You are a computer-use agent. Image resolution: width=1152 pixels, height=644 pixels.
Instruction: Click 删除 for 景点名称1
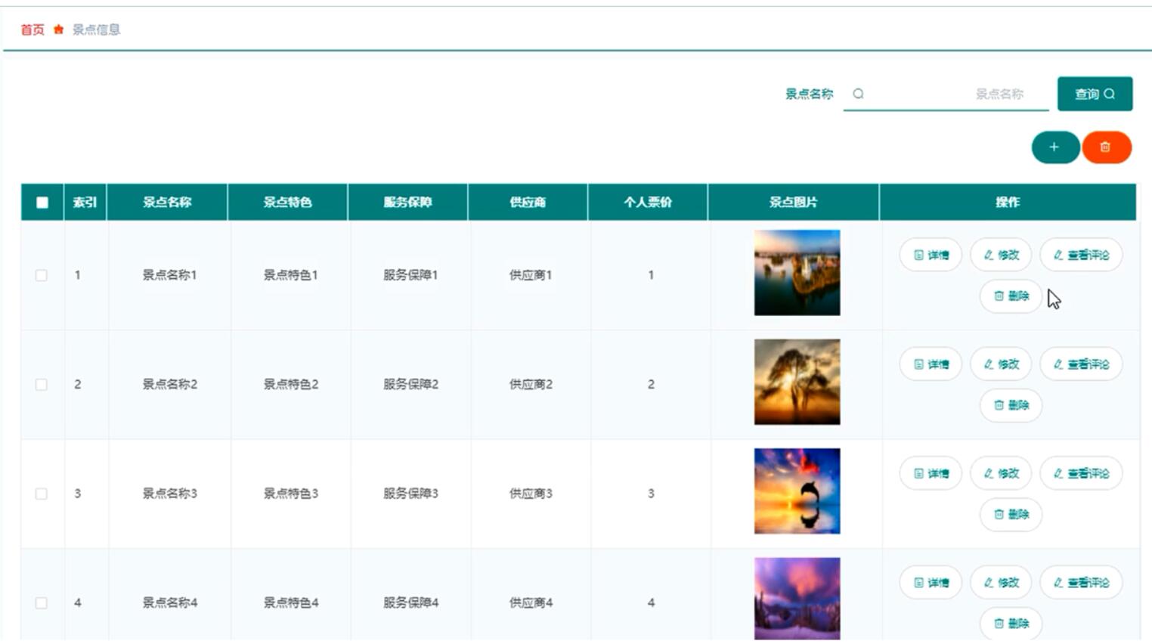coord(1011,296)
